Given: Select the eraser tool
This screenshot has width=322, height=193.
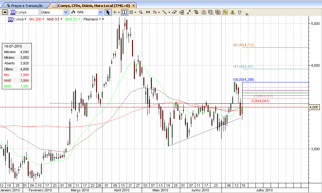Looking at the screenshot, I should pyautogui.click(x=174, y=12).
